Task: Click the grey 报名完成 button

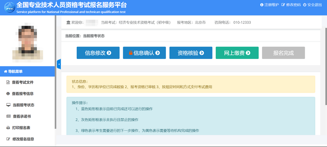Action: pyautogui.click(x=283, y=53)
